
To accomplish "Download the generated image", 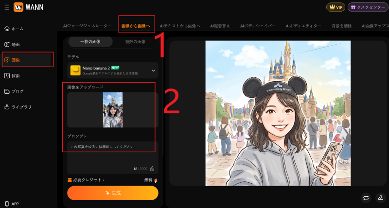I will pos(381,198).
